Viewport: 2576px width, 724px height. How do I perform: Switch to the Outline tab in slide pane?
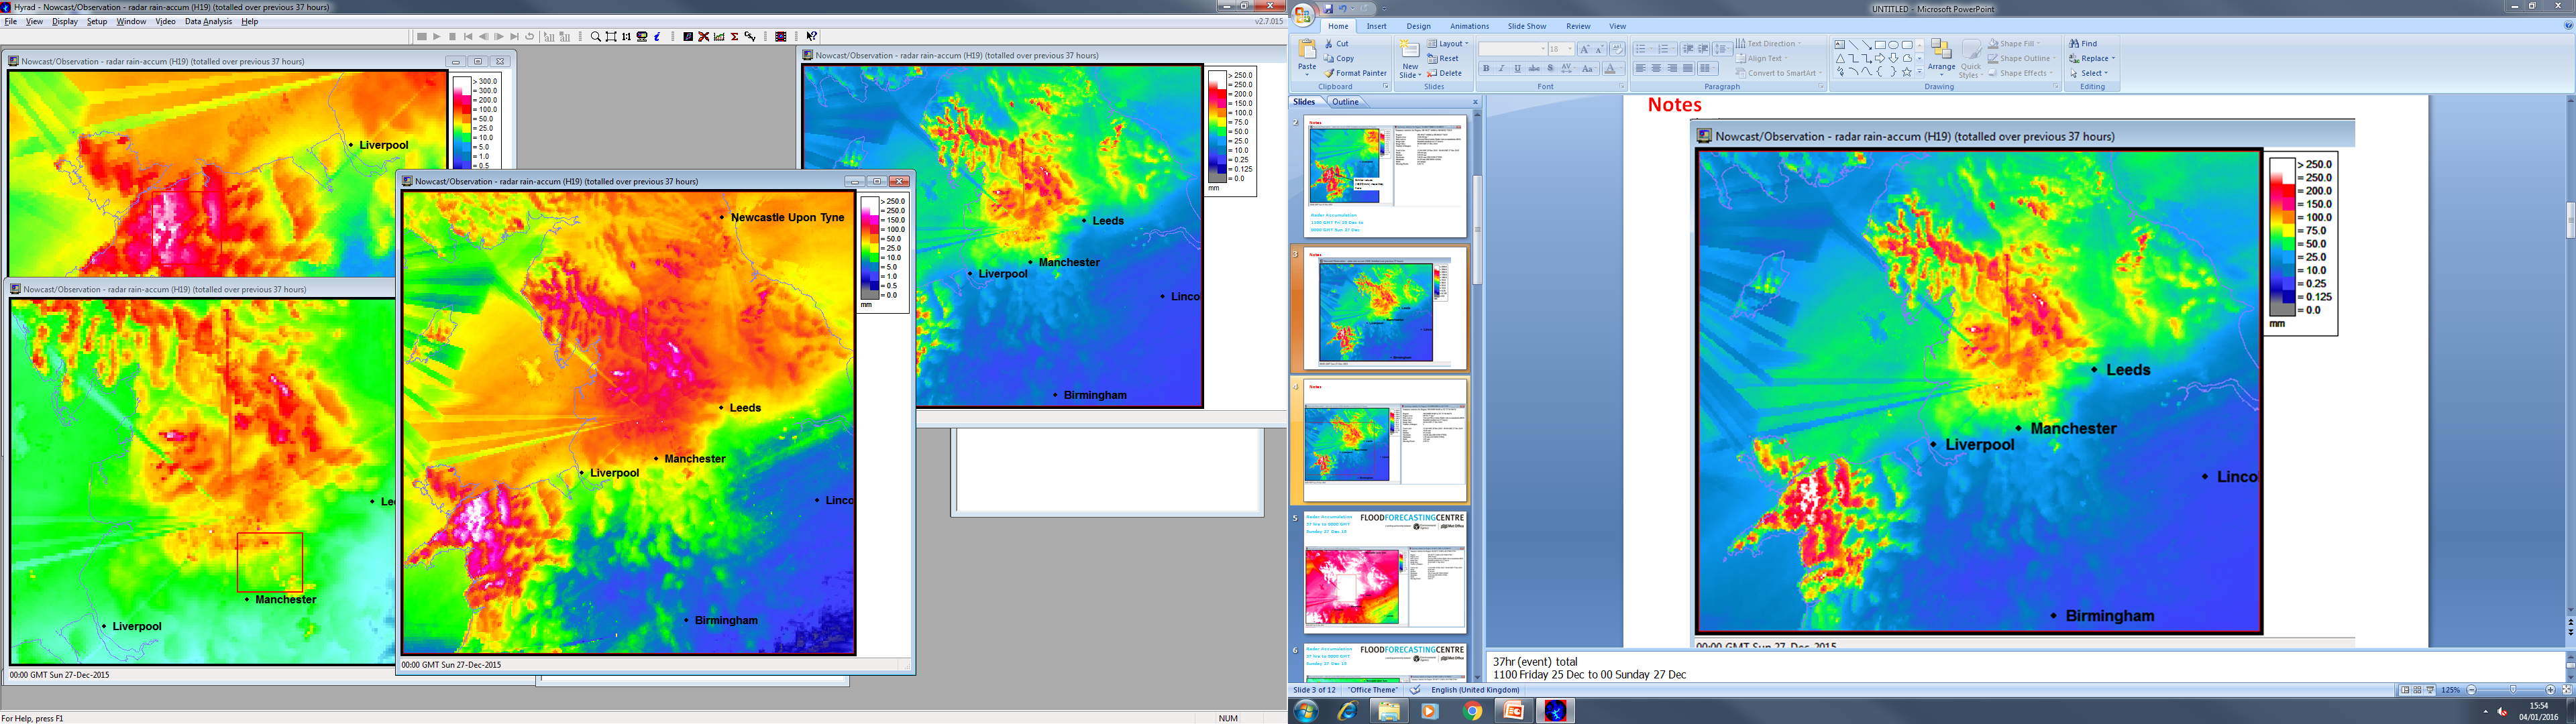(x=1346, y=102)
